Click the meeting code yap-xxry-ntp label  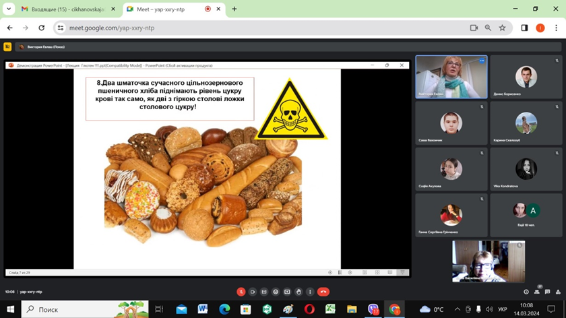(31, 292)
